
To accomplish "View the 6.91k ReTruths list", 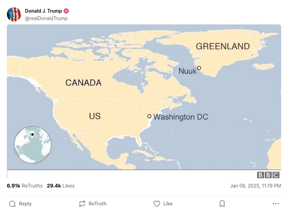I will [x=24, y=186].
